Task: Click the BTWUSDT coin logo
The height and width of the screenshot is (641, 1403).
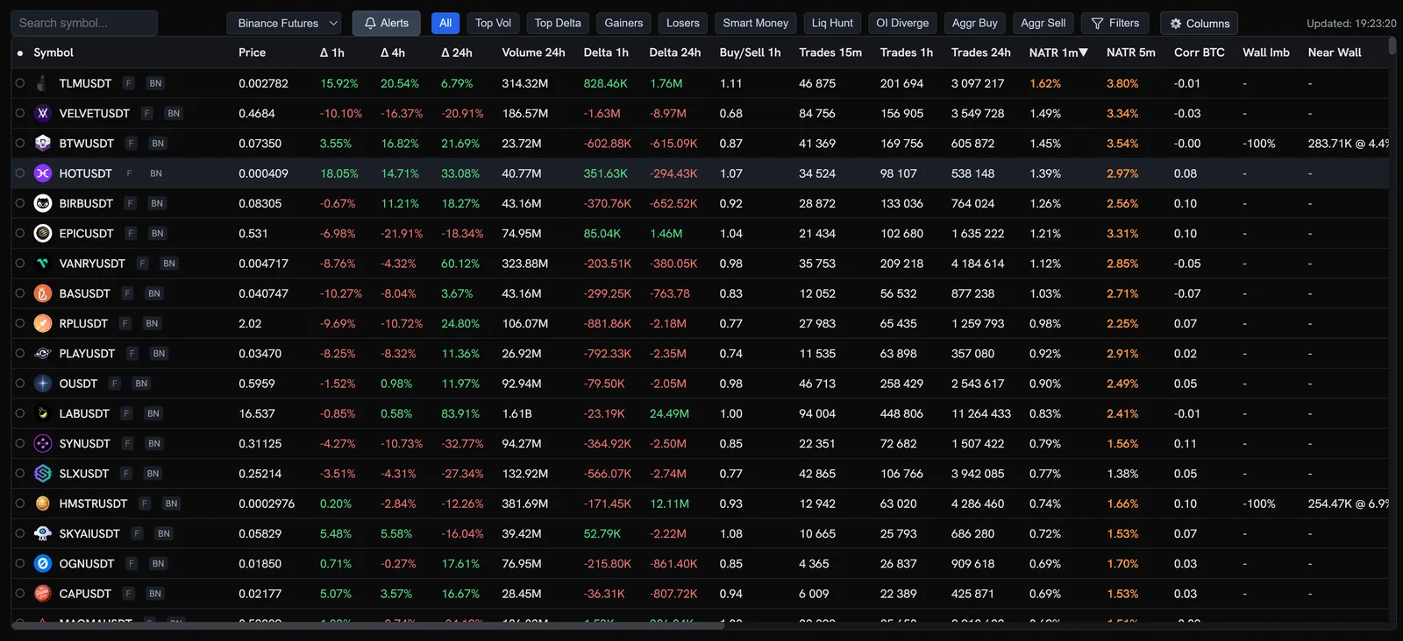Action: [42, 144]
